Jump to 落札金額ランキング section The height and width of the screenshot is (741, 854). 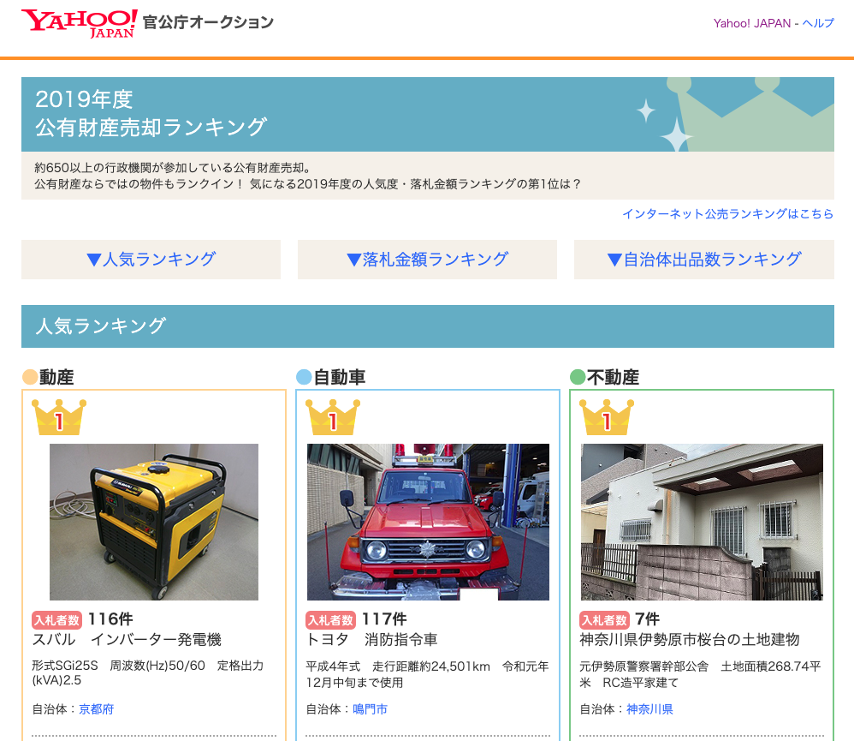point(428,260)
